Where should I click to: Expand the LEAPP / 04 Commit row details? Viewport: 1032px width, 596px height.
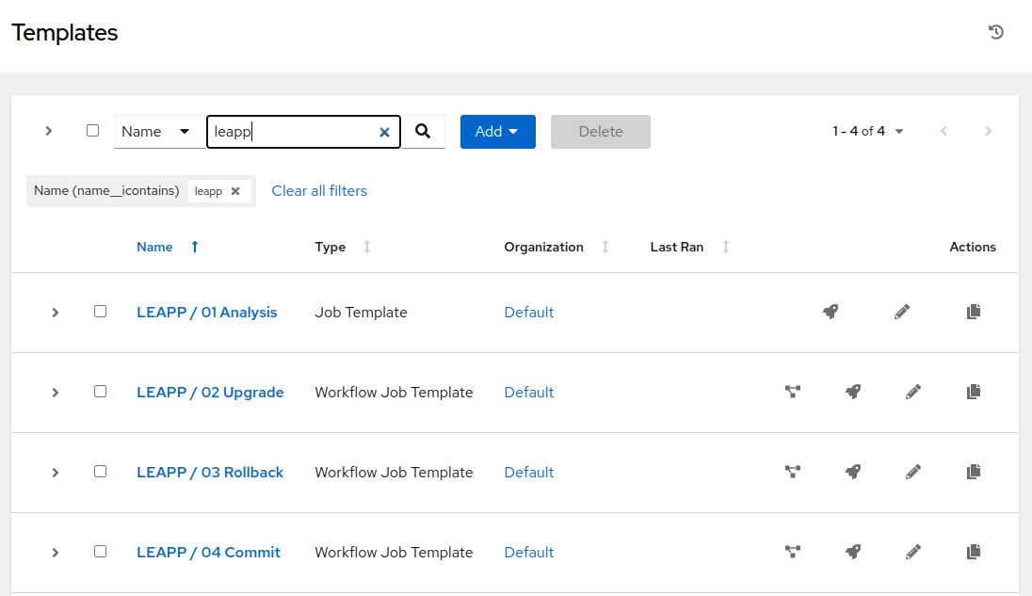[x=56, y=553]
